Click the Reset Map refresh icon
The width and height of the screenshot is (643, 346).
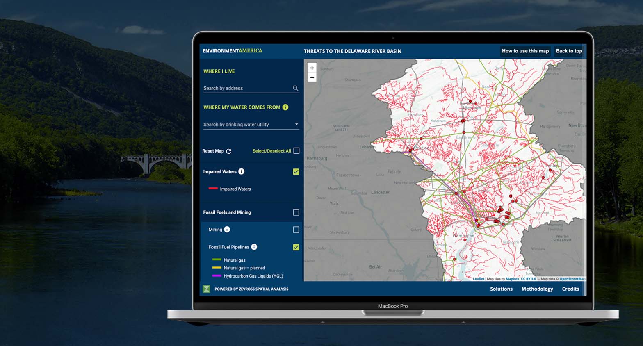229,151
